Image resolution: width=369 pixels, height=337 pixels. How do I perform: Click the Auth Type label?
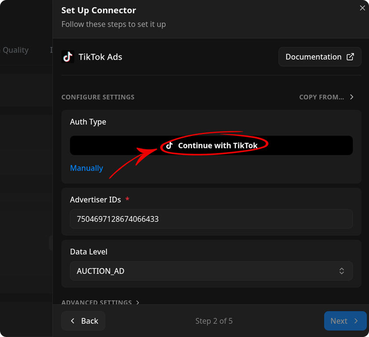[88, 122]
